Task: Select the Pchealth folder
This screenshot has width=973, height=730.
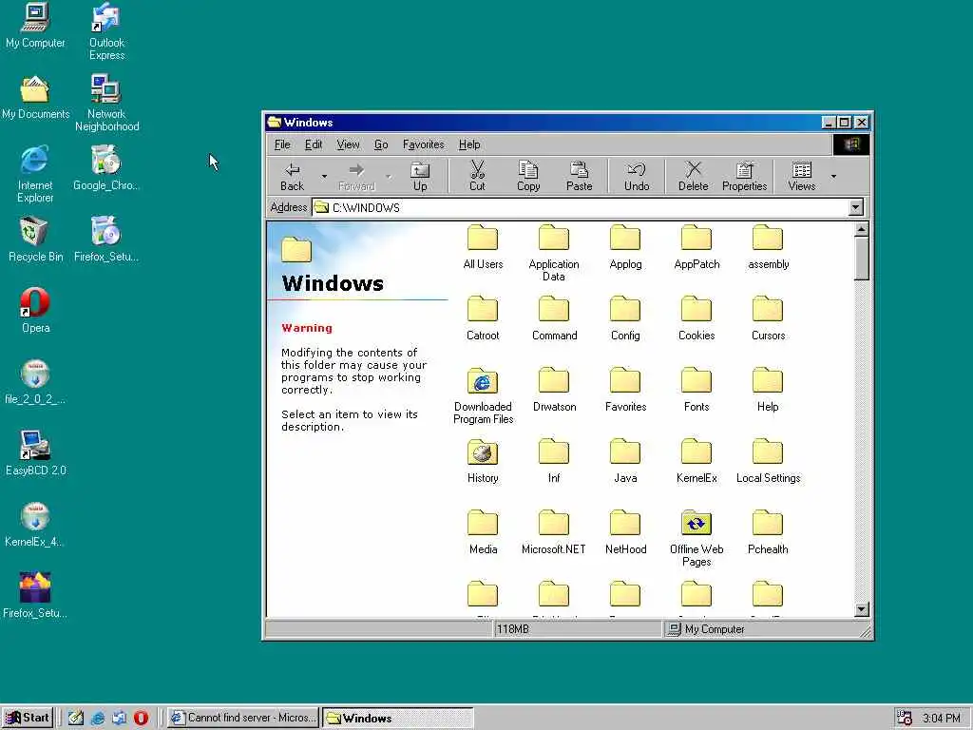Action: (768, 532)
